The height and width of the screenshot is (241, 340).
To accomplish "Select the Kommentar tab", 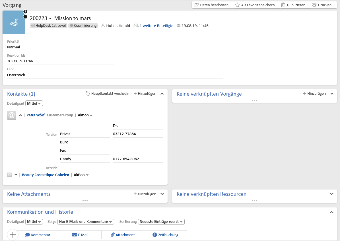I will (38, 235).
